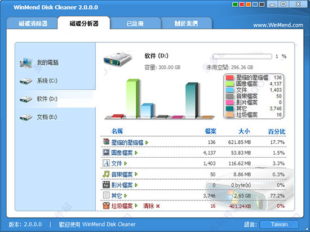Click the compressed archive books icon
The height and width of the screenshot is (232, 310).
(x=106, y=141)
